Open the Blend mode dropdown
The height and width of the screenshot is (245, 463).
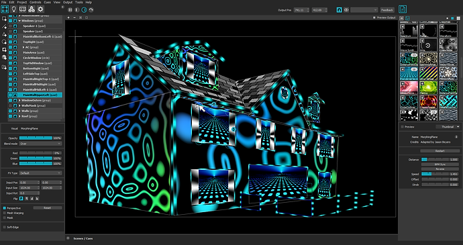coord(40,144)
